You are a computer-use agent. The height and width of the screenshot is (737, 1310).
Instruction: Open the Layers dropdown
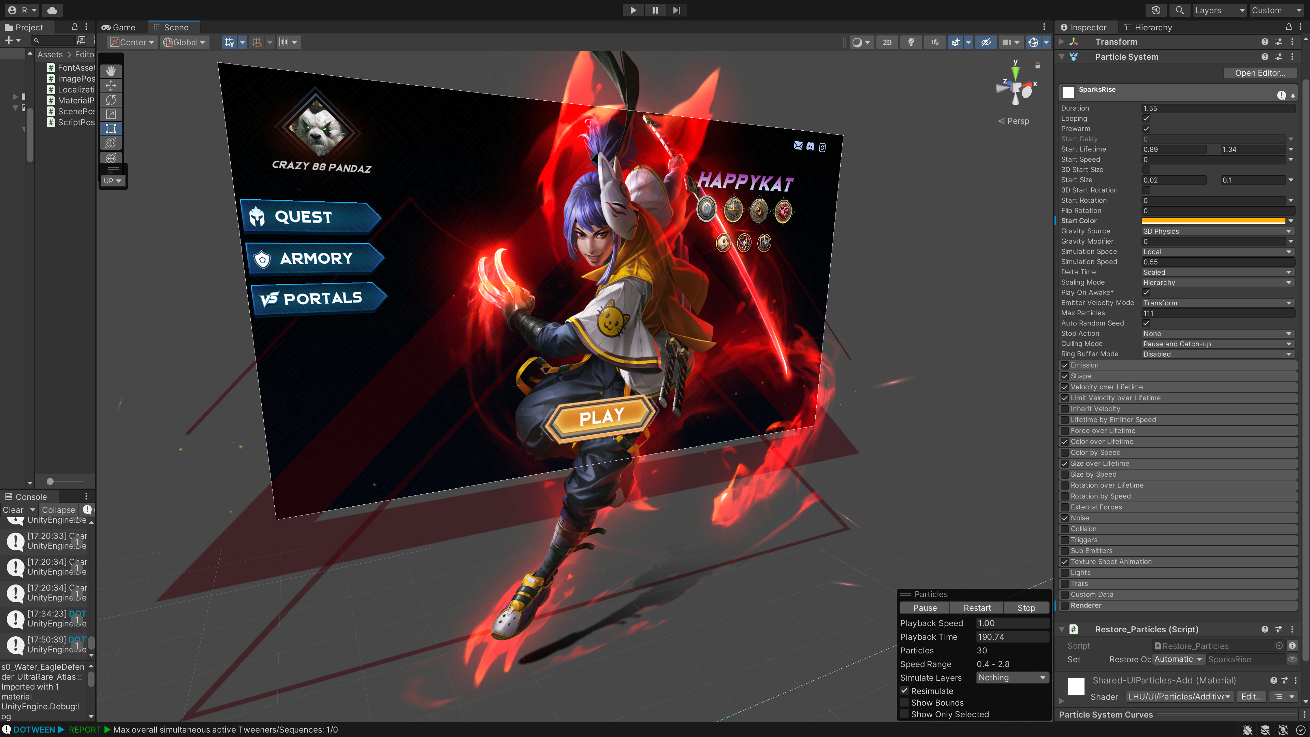click(1220, 10)
